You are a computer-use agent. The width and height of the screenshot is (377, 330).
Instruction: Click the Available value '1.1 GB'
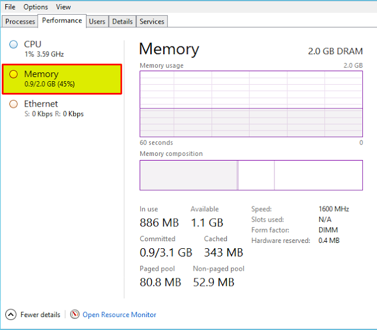207,222
